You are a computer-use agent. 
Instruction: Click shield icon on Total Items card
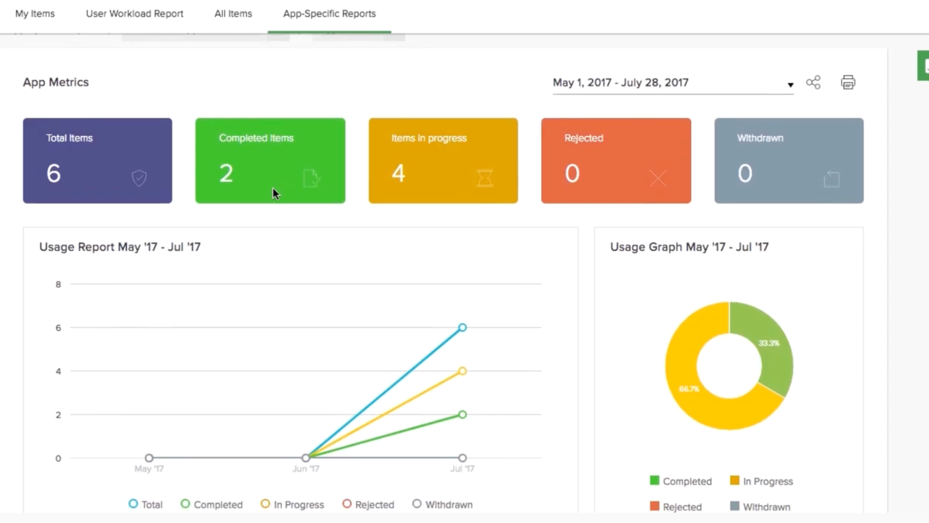(x=139, y=178)
